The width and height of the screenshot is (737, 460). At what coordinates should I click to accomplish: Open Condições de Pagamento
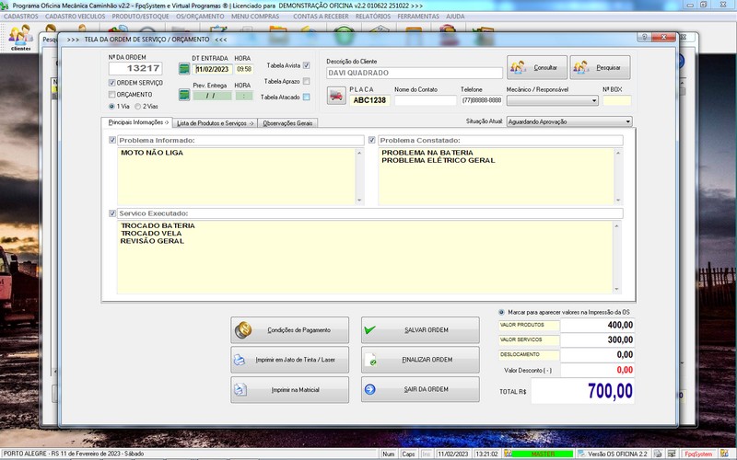(x=289, y=330)
